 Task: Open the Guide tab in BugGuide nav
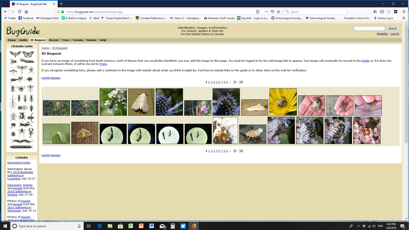coord(23,40)
